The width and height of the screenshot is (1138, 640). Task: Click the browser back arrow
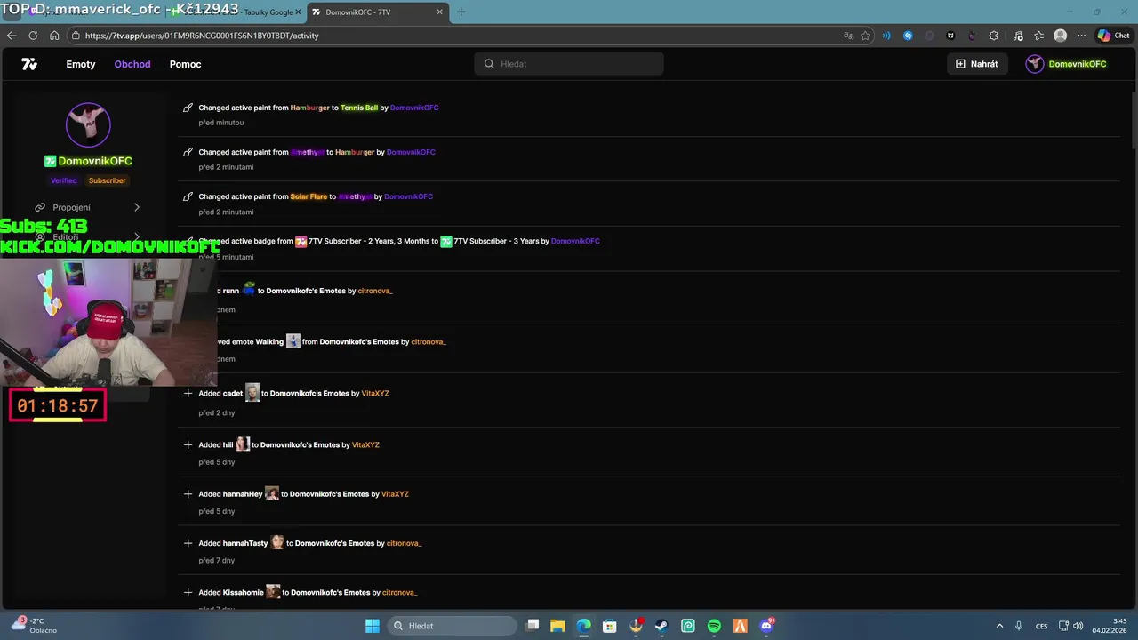12,36
